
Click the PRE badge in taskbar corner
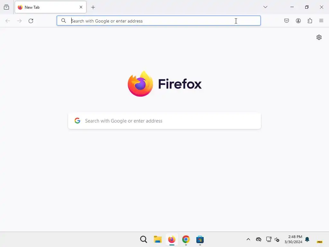320,242
